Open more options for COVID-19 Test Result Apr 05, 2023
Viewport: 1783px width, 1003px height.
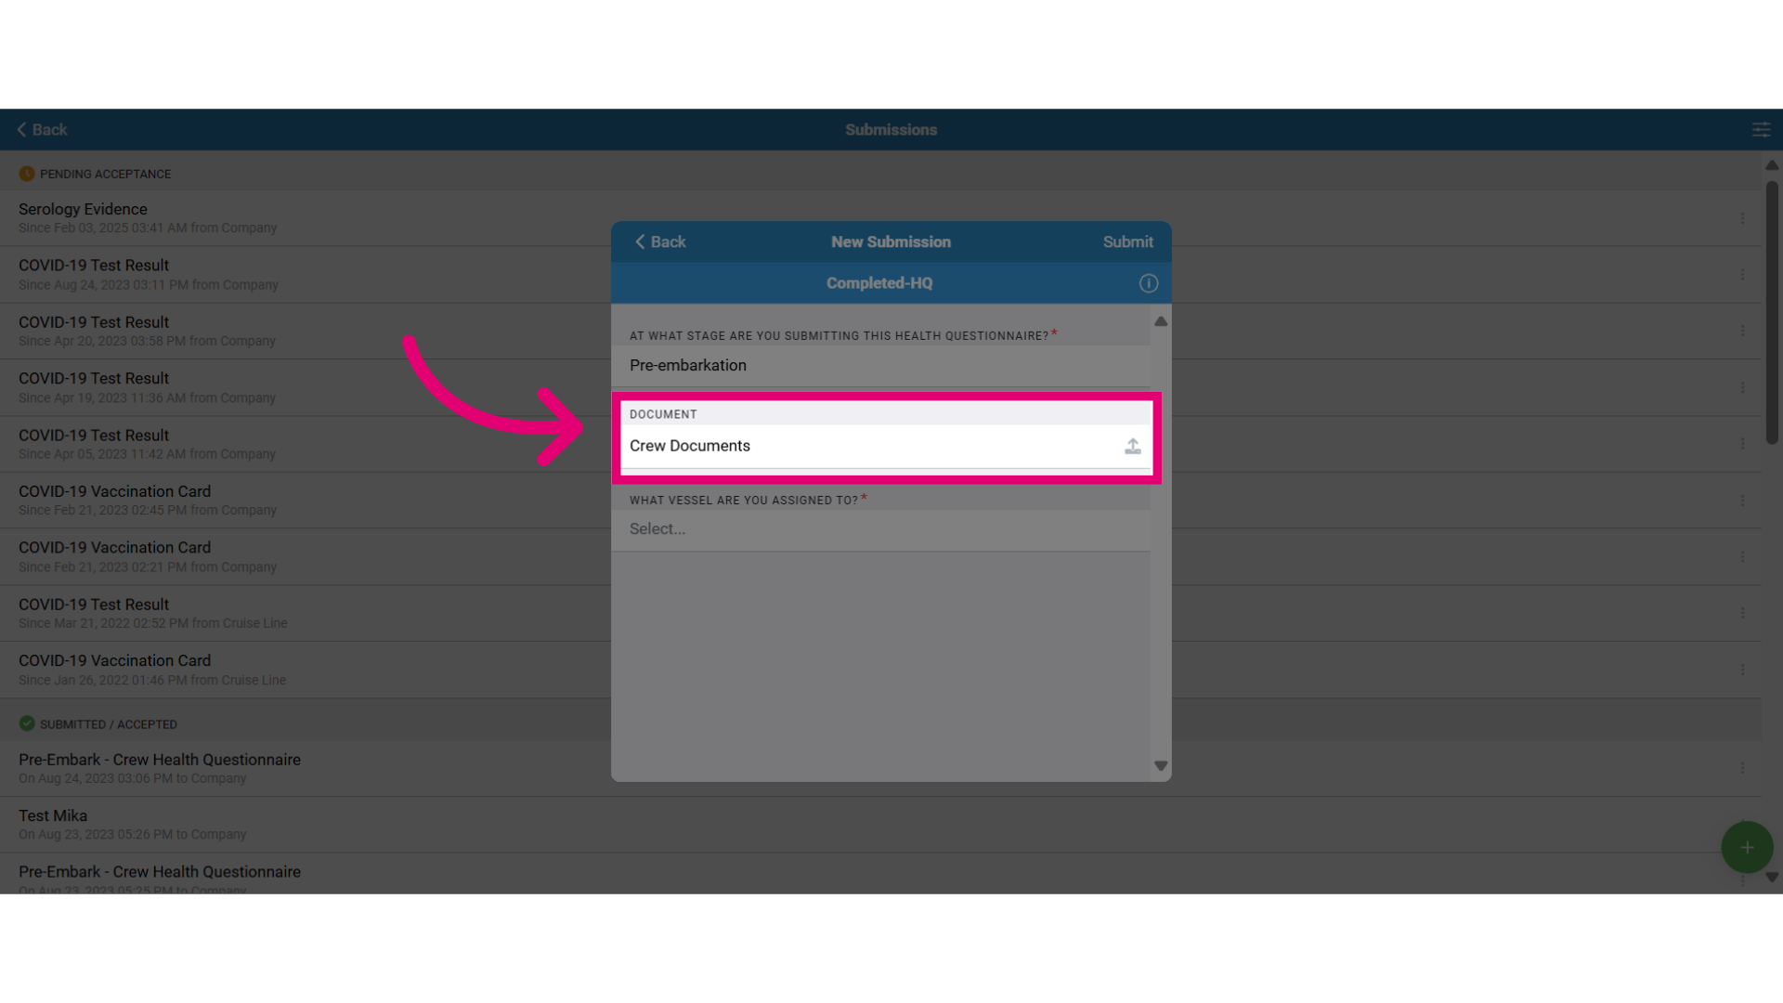coord(1742,444)
